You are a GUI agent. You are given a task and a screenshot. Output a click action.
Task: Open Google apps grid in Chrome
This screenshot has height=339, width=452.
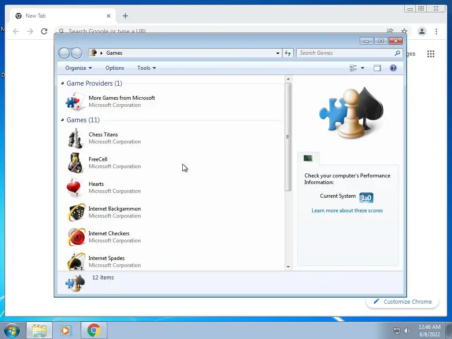[x=431, y=53]
